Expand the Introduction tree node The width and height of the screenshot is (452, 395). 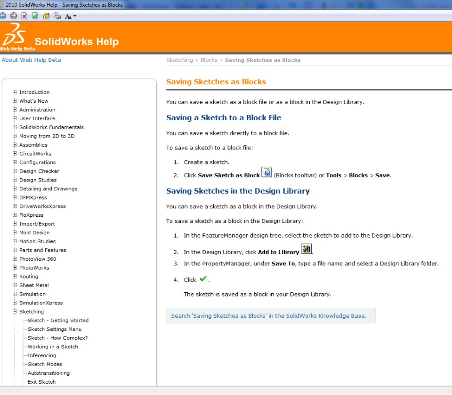tap(15, 92)
